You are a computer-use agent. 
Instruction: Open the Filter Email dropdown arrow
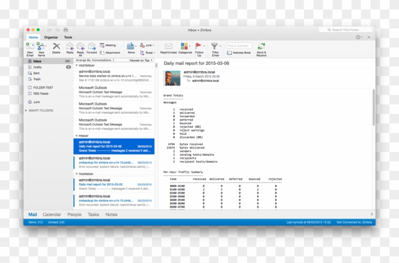[220, 46]
